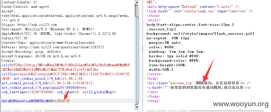Click the cck_lasttime=1431067935680 cookie
271x112 pixels.
(x=27, y=92)
